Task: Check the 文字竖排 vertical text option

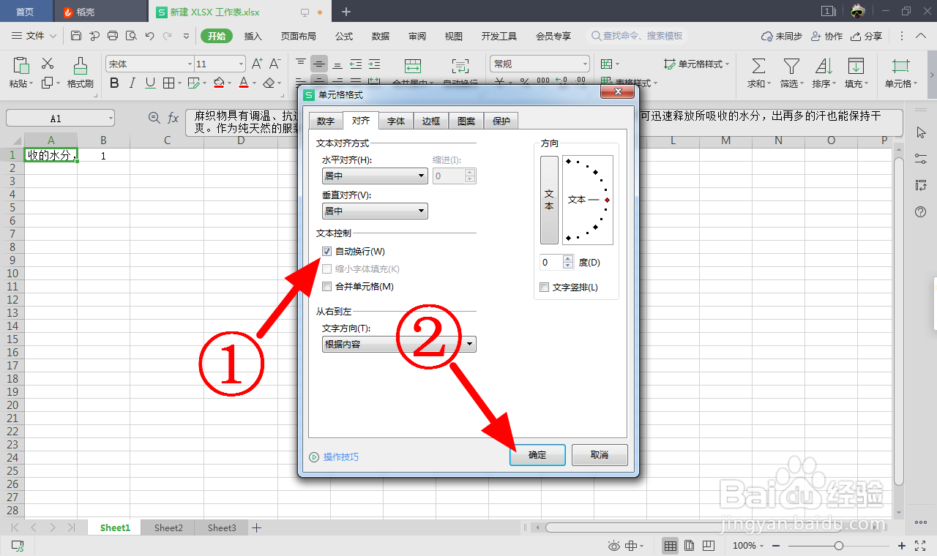Action: pyautogui.click(x=544, y=287)
